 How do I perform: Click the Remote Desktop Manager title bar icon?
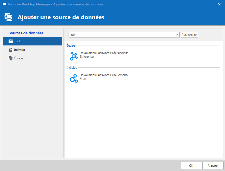4,4
